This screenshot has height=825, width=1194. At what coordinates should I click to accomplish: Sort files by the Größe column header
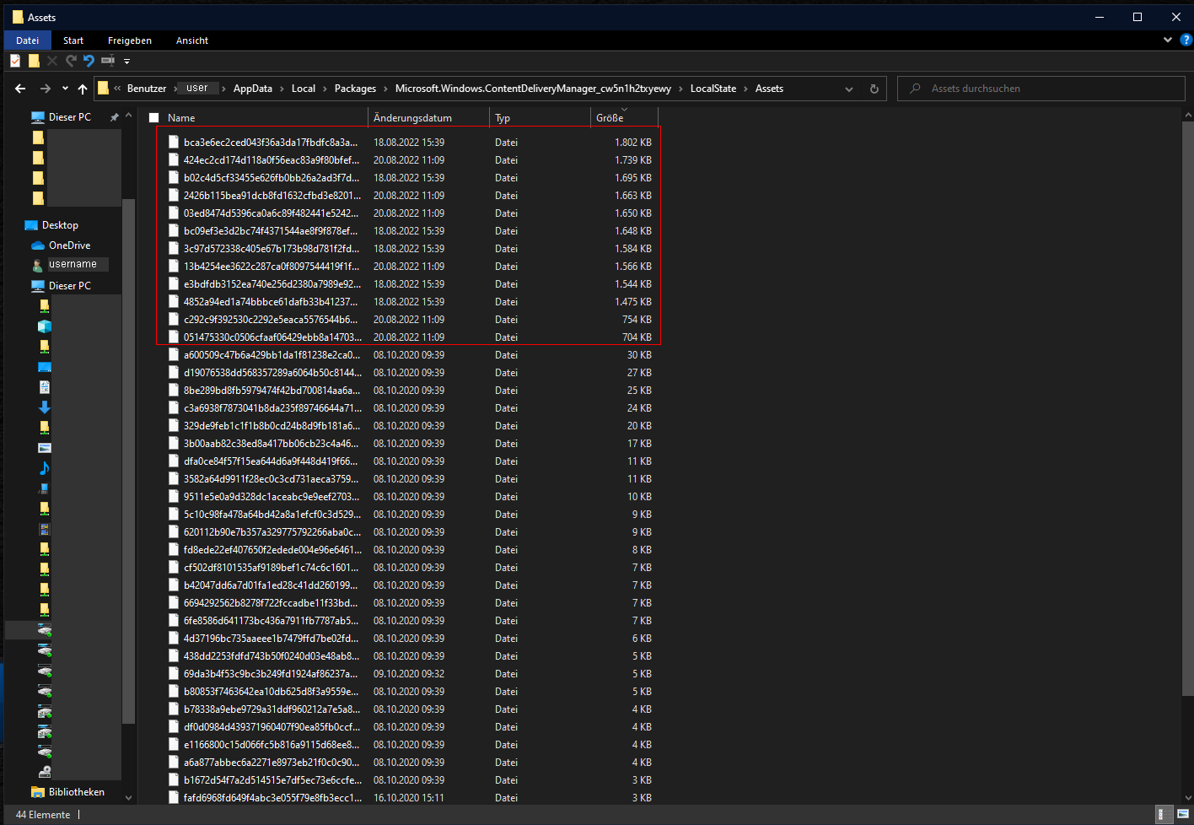pos(610,118)
